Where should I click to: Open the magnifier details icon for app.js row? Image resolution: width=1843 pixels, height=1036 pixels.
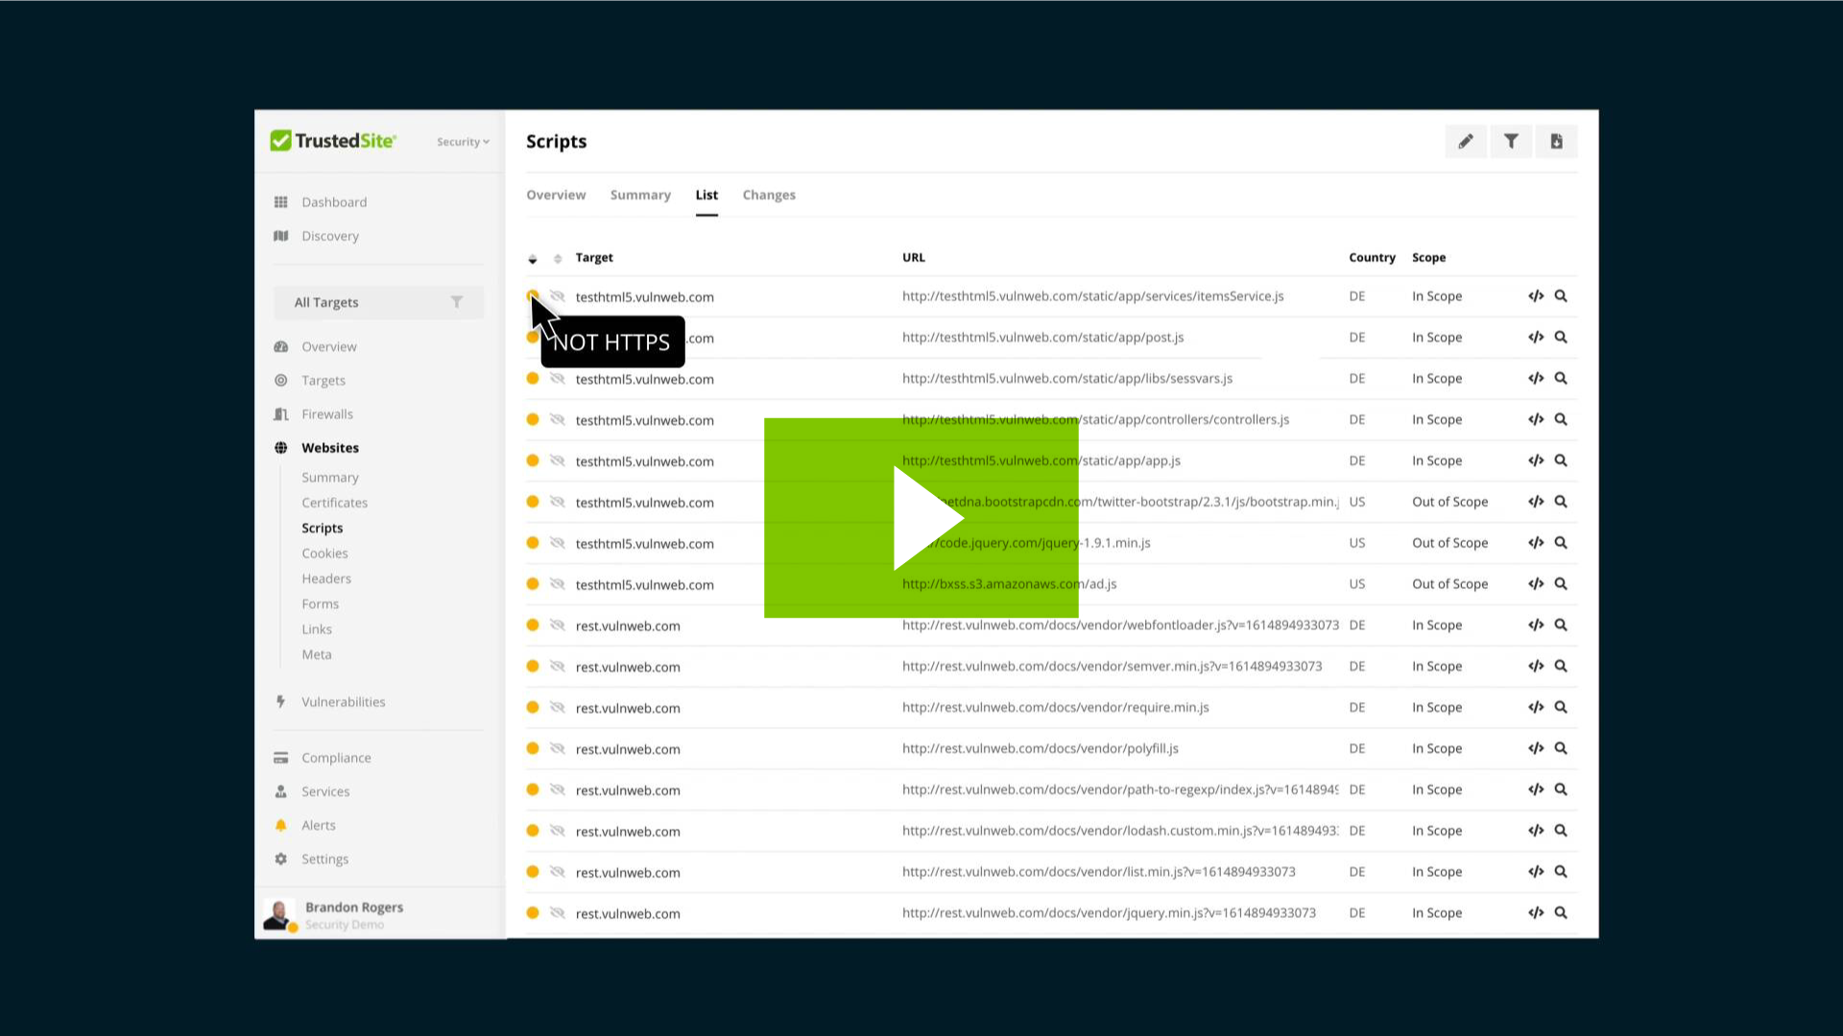(x=1561, y=460)
